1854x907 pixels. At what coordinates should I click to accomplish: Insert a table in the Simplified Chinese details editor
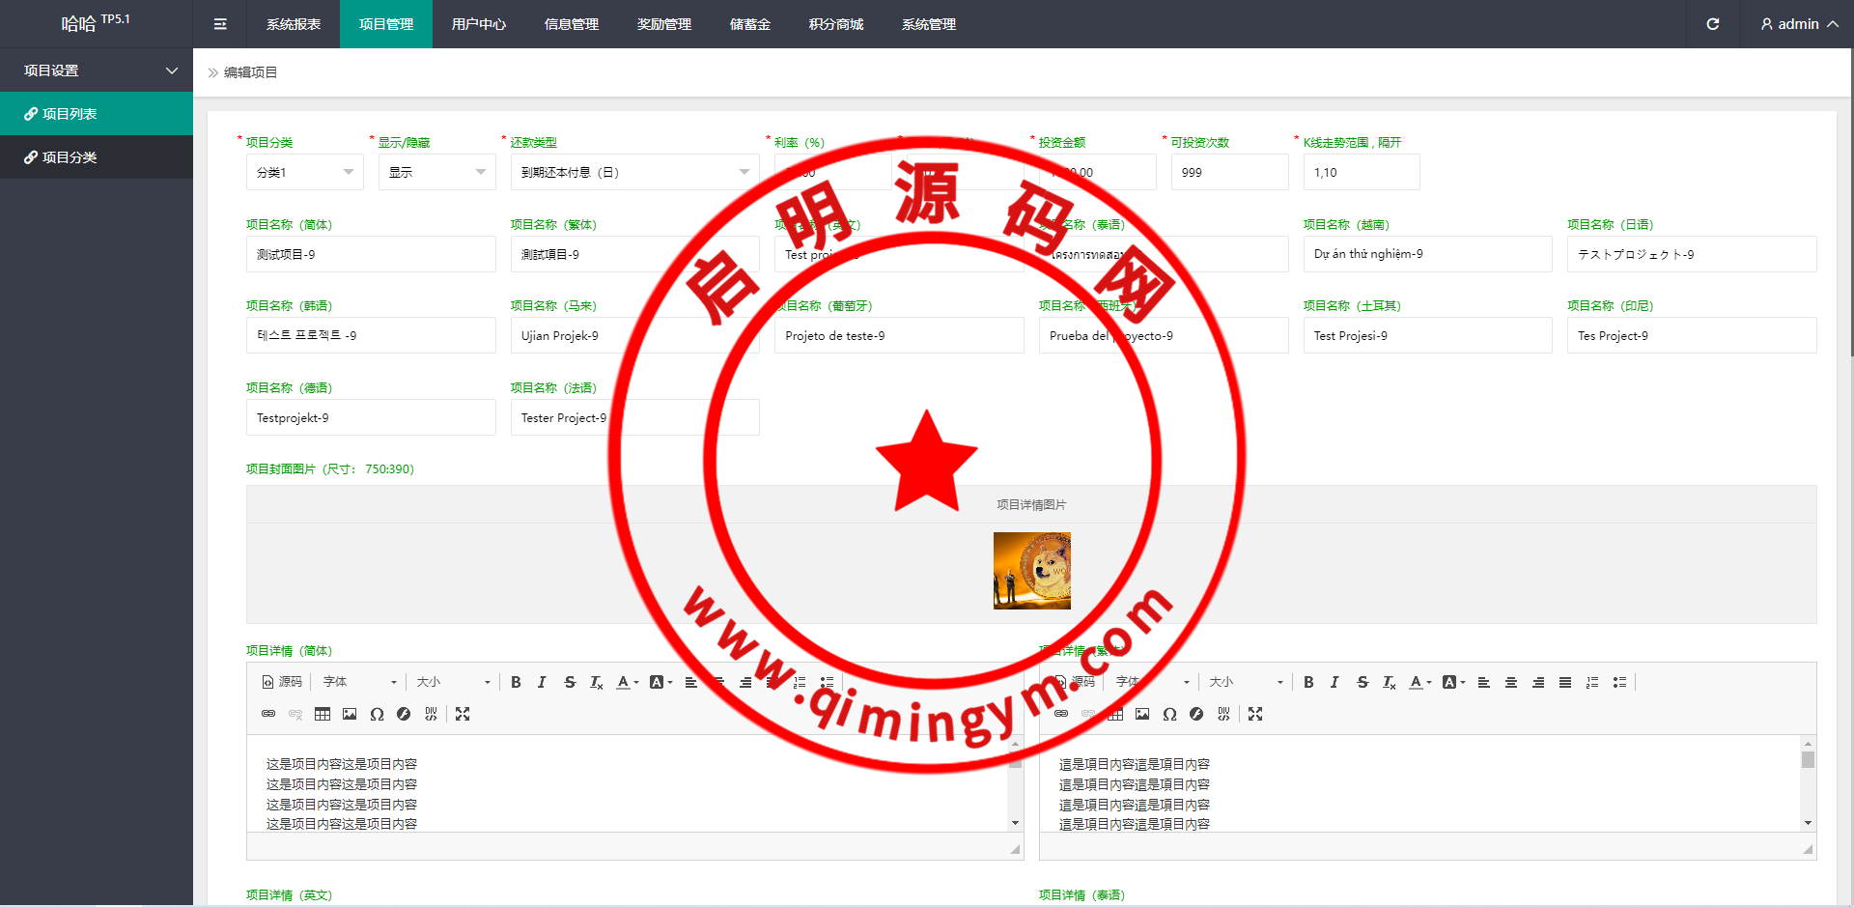click(323, 714)
